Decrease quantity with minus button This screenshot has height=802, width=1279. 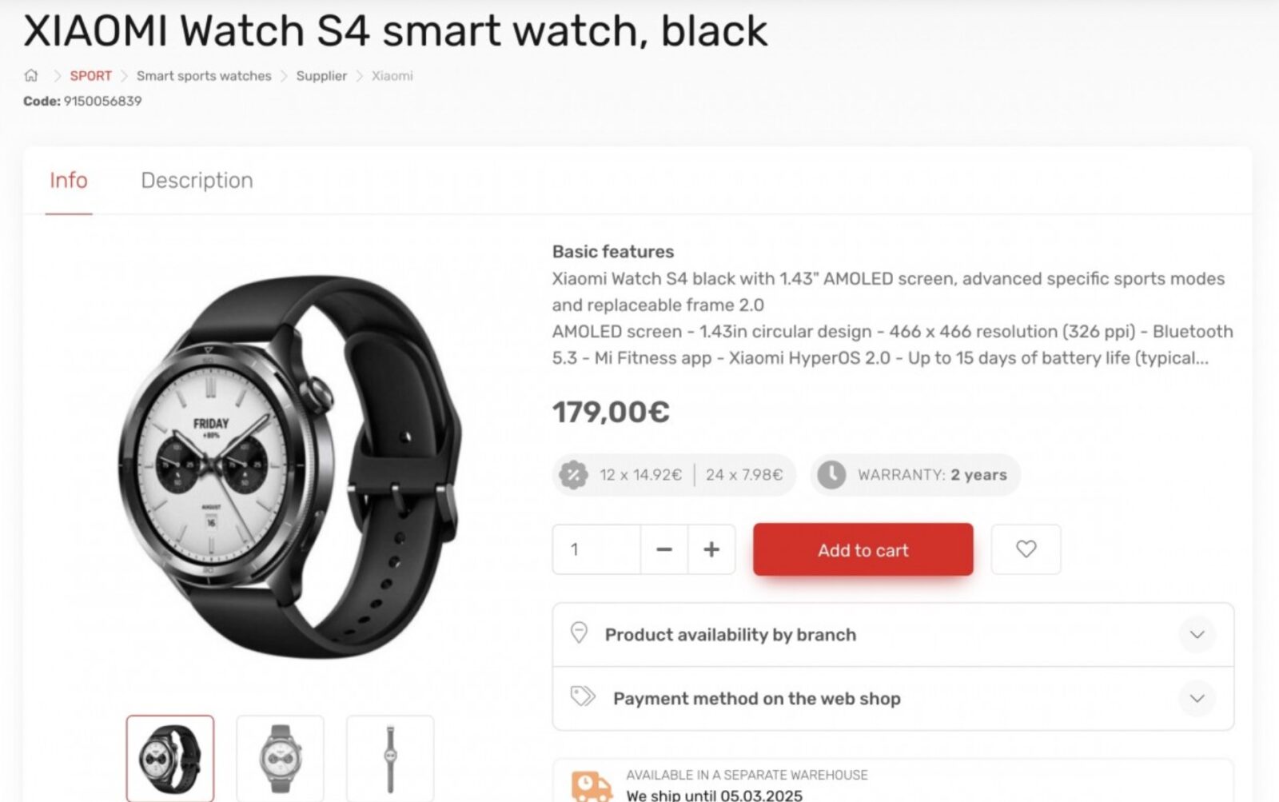tap(663, 549)
